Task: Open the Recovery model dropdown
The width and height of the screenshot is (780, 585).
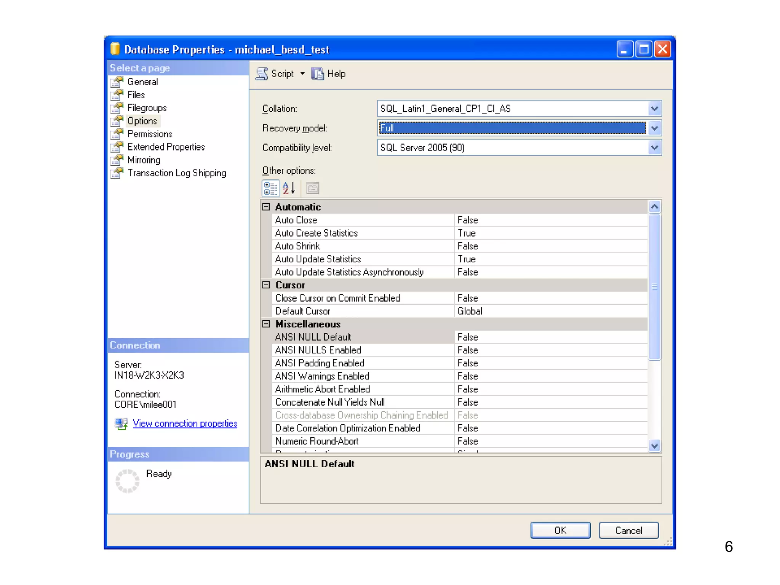Action: click(x=654, y=128)
